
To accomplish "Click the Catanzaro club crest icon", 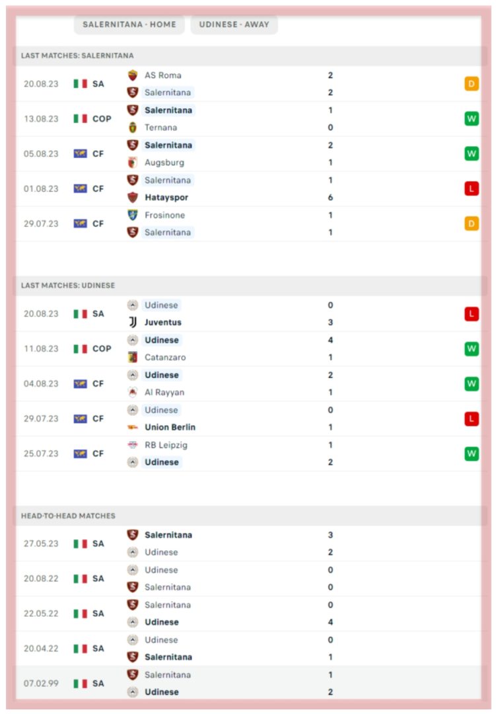I will coord(132,358).
